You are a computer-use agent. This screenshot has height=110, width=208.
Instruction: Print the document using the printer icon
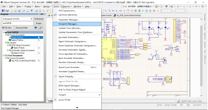[x=24, y=11]
